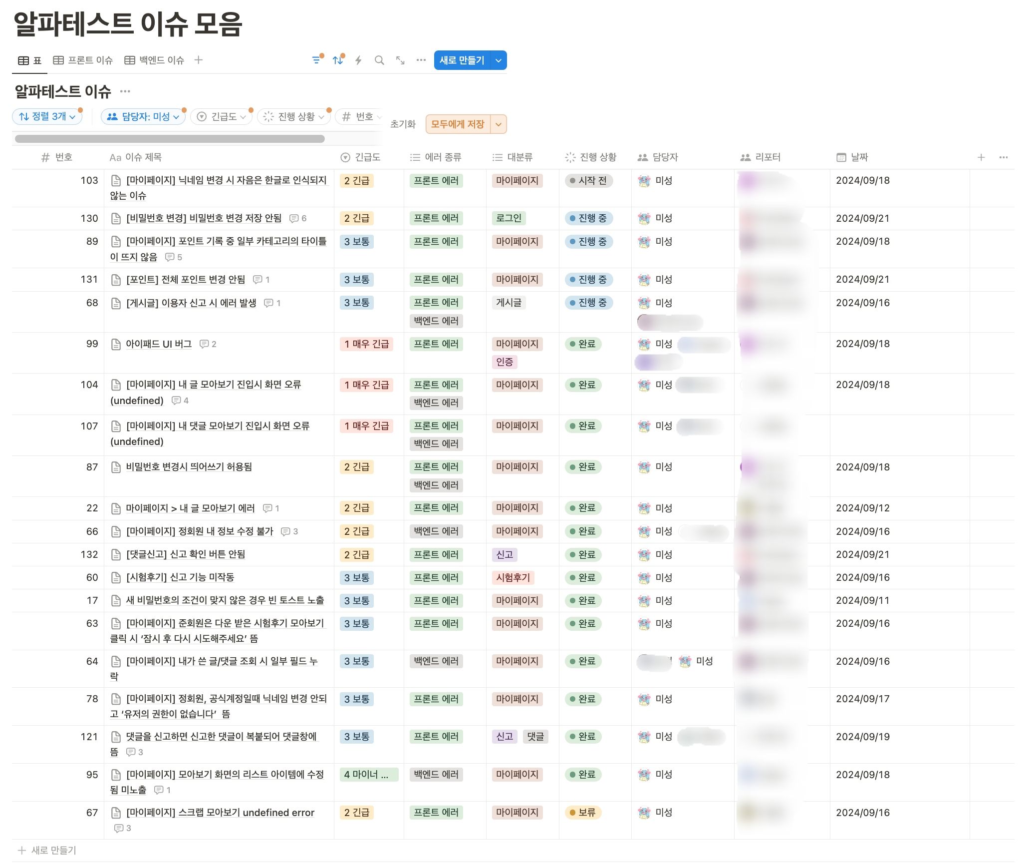The height and width of the screenshot is (866, 1020).
Task: Open the toolbar three-dot more menu
Action: pyautogui.click(x=421, y=60)
